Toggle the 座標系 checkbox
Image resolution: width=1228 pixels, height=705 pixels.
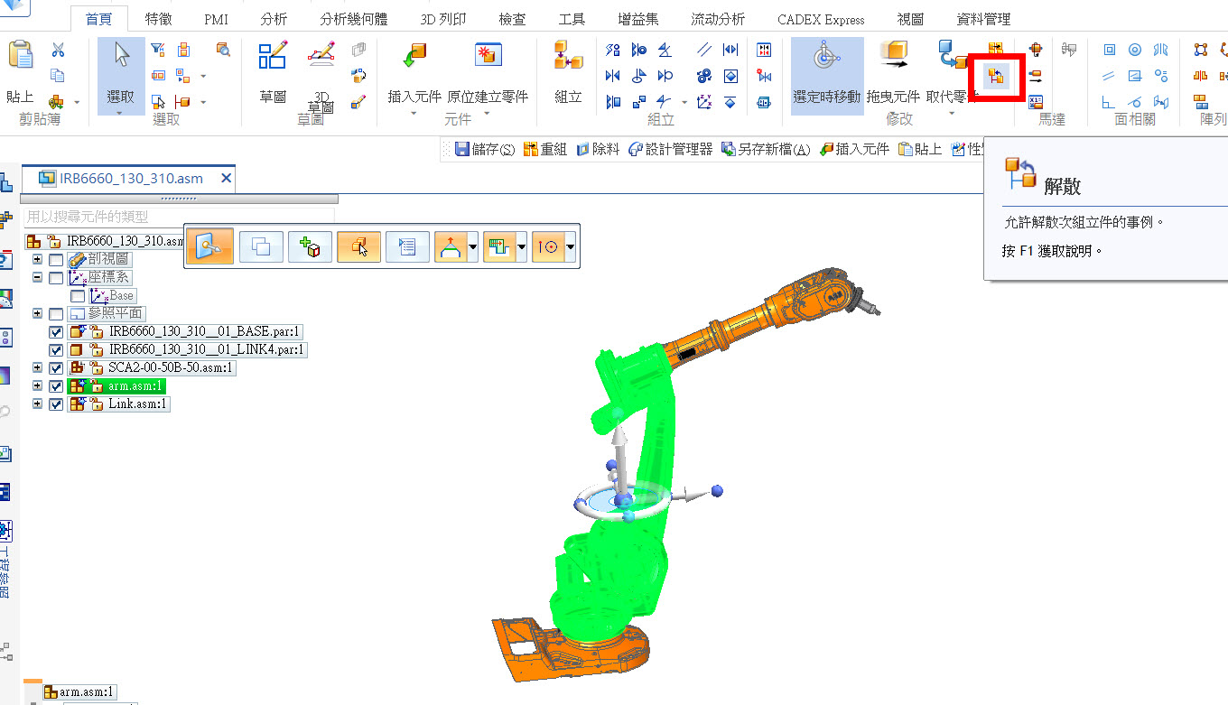56,278
